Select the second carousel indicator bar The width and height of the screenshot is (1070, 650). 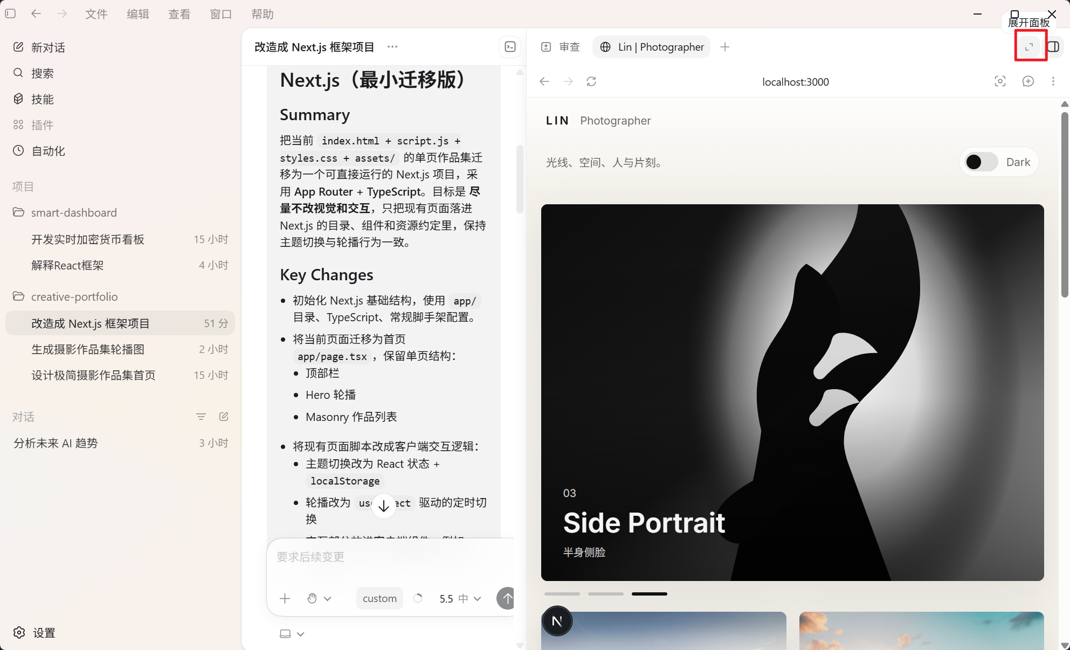tap(606, 594)
